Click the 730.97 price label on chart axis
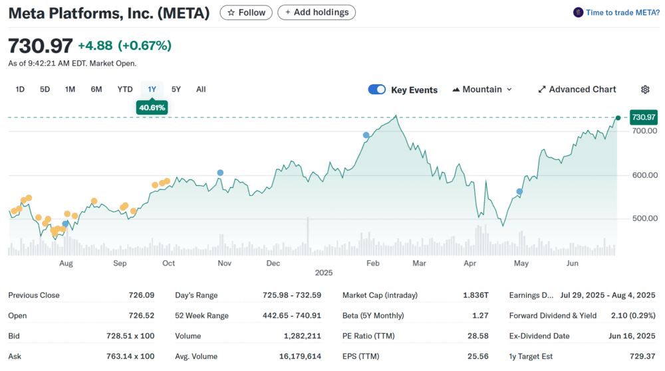This screenshot has width=665, height=371. pos(643,117)
